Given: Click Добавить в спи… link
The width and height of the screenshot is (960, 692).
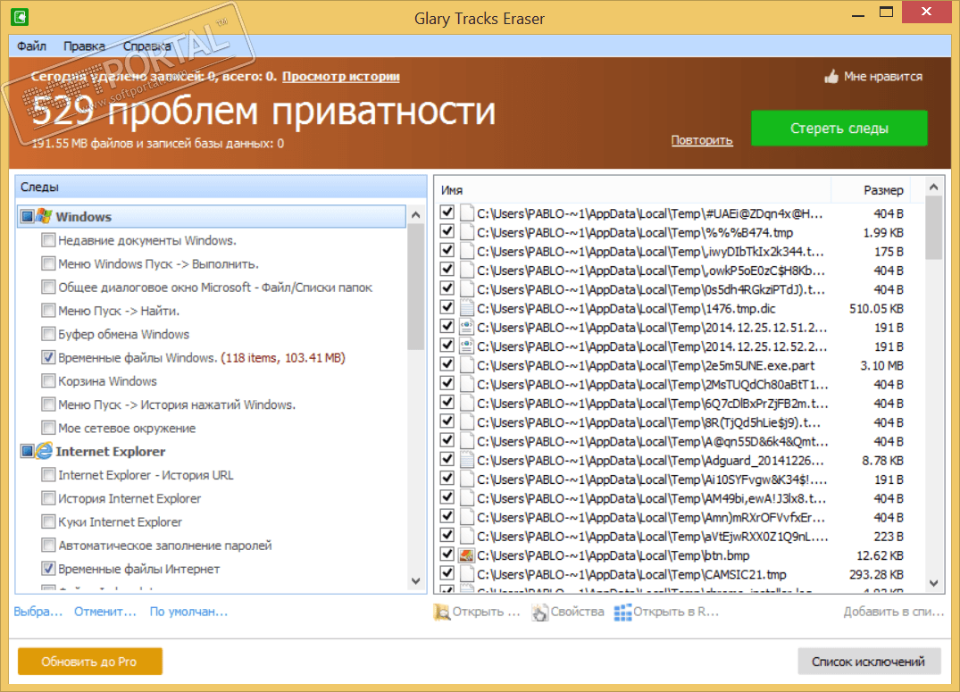Looking at the screenshot, I should 894,612.
